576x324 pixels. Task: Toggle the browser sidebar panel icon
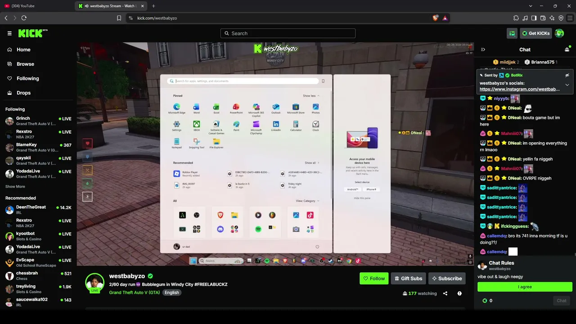(x=534, y=18)
